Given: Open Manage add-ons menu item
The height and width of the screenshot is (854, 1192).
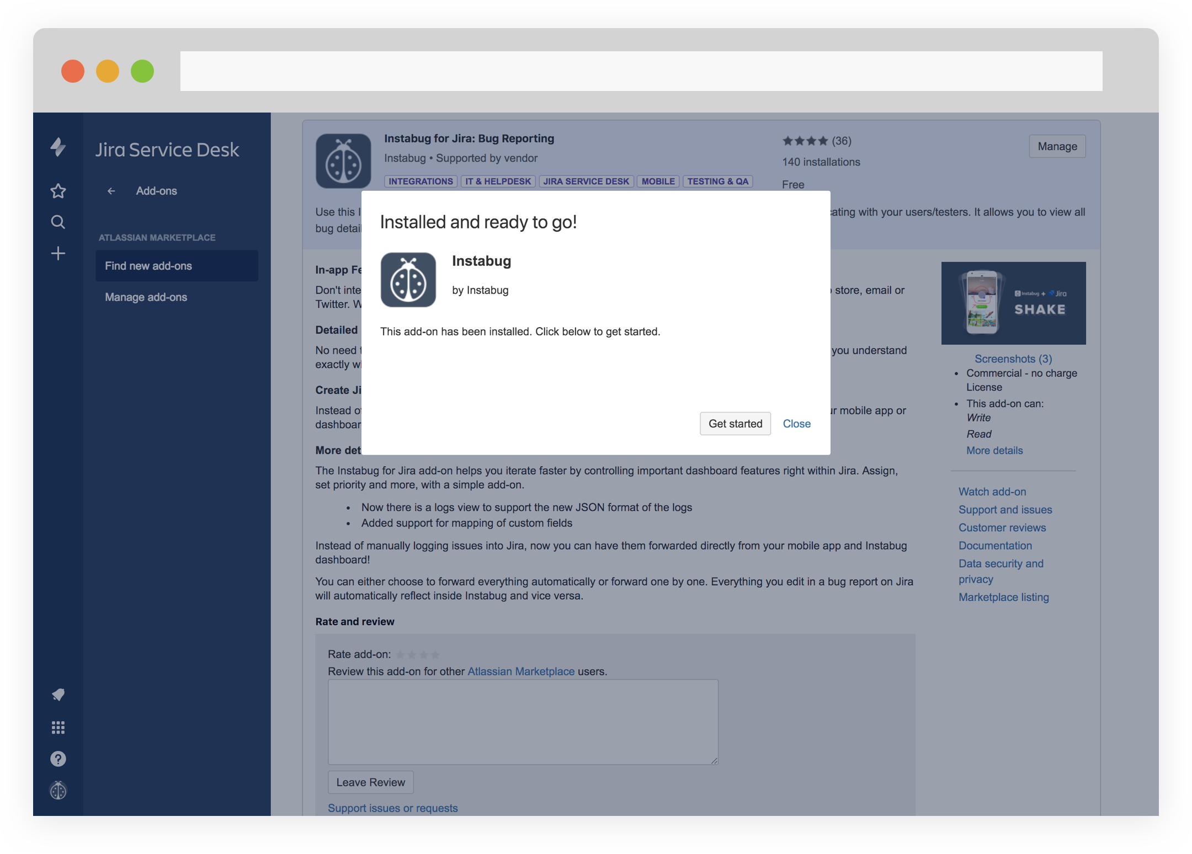Looking at the screenshot, I should coord(146,297).
